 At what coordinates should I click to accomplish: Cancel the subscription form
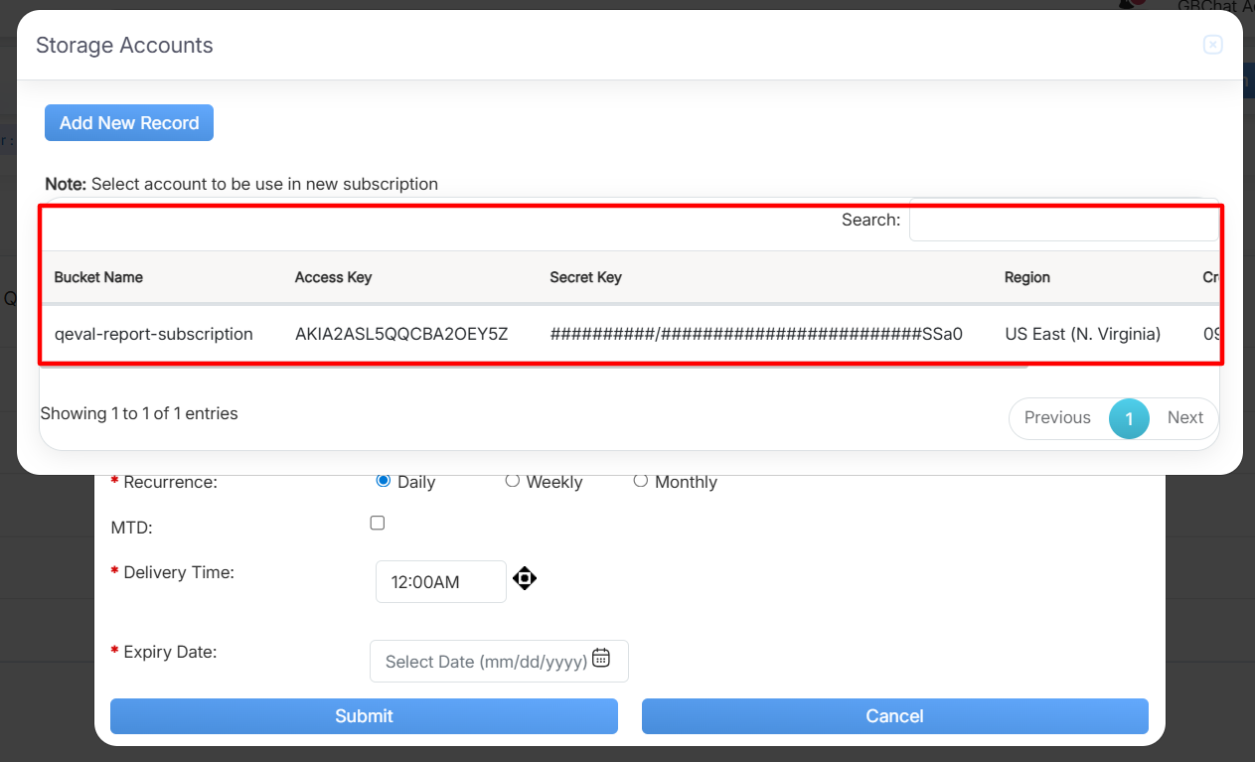894,716
